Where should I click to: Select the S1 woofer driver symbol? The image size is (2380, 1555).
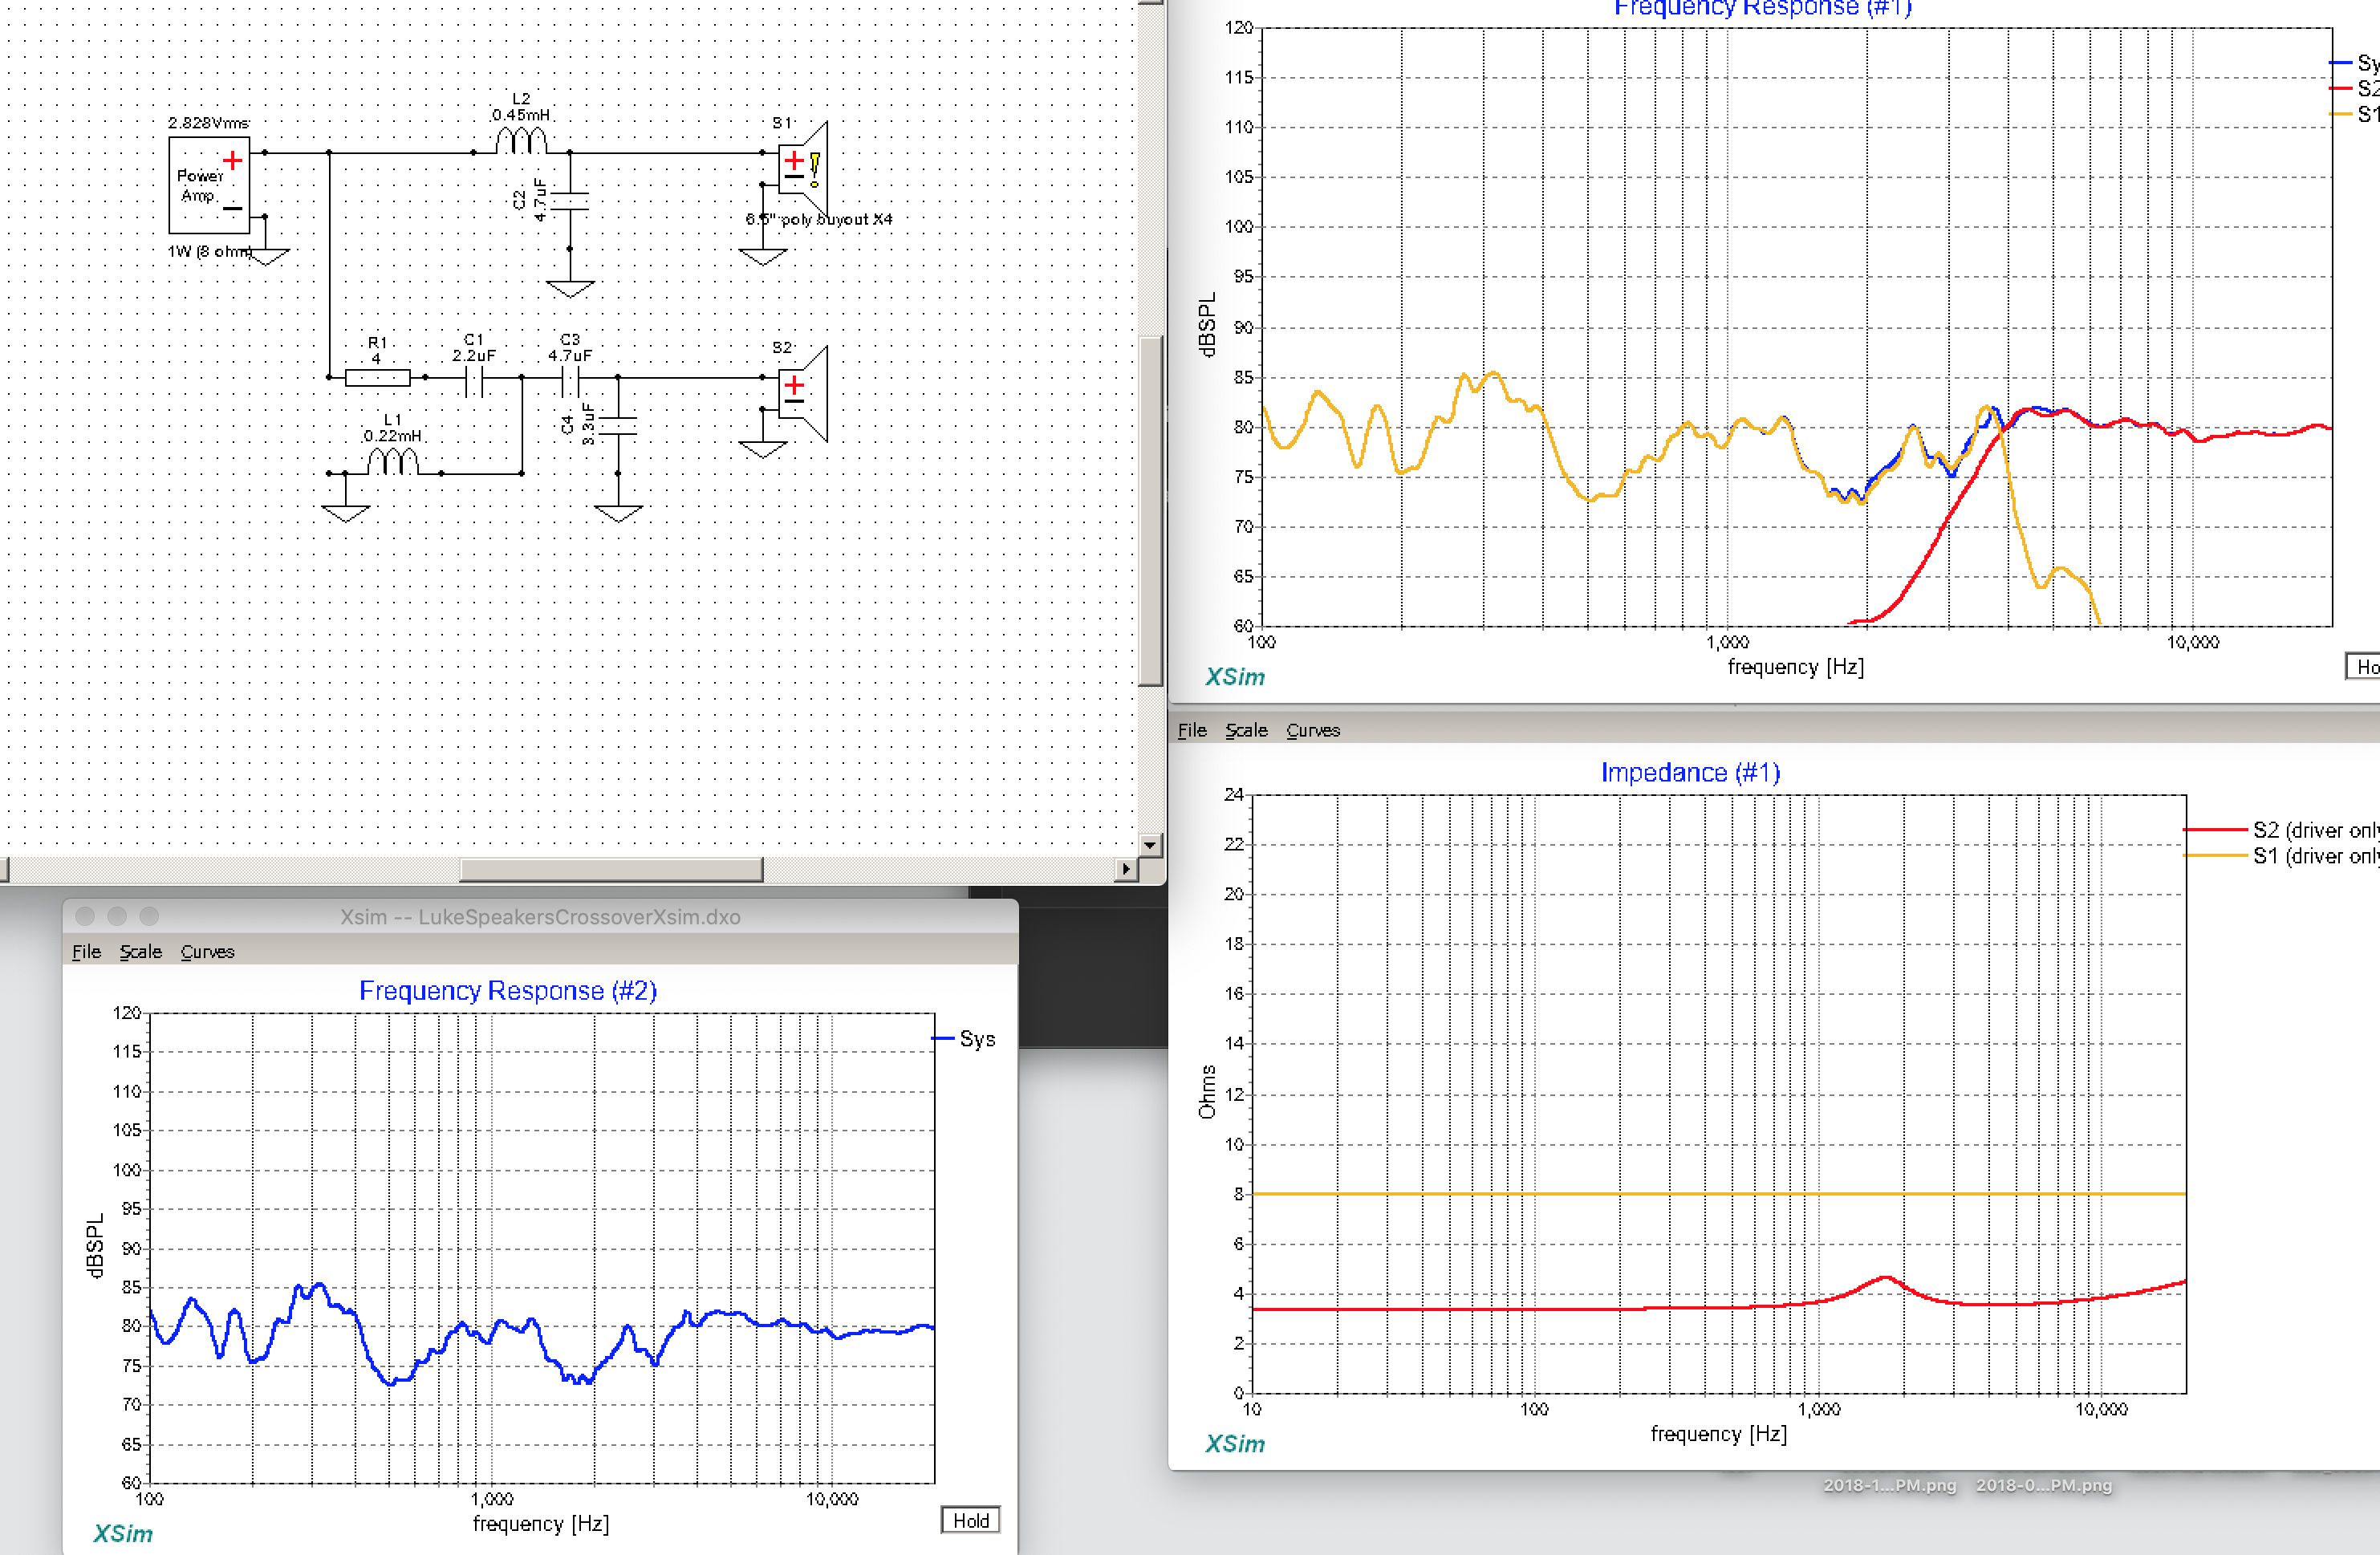tap(803, 169)
